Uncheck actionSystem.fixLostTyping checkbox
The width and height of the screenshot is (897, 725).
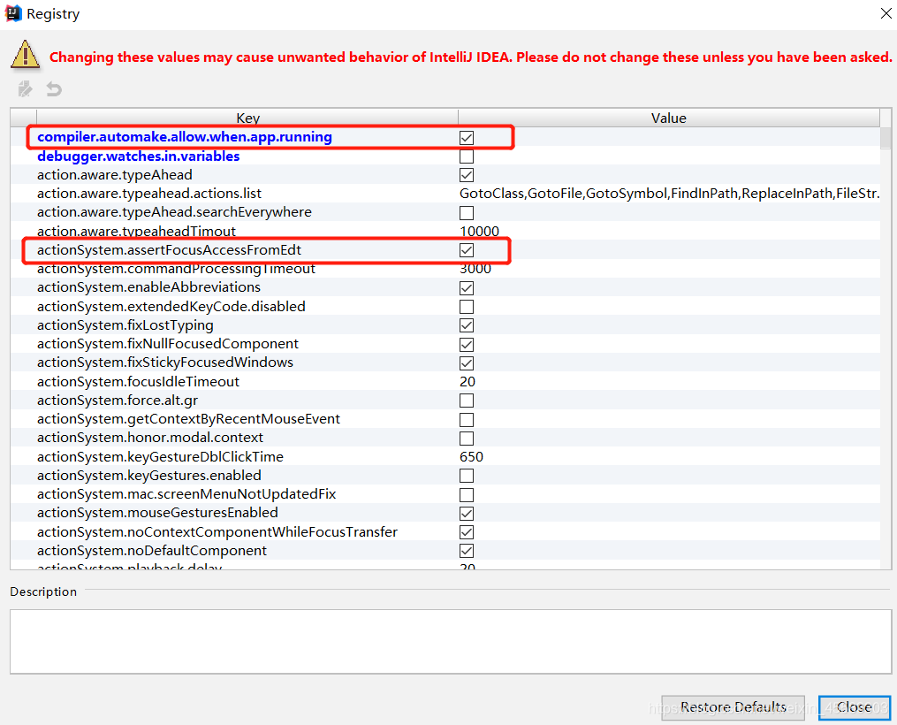point(467,325)
